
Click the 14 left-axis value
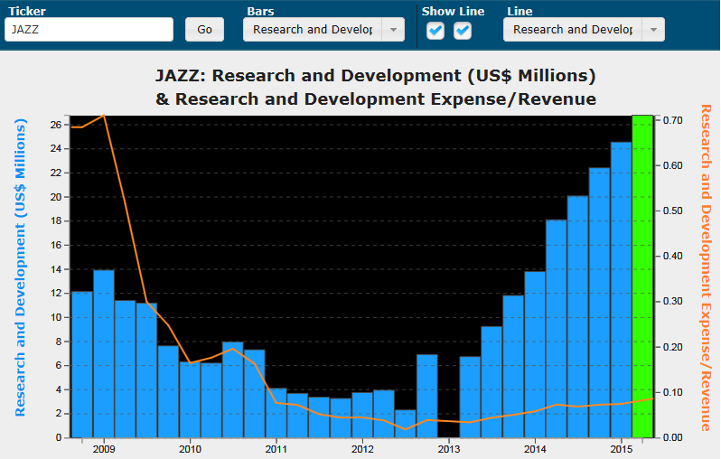coord(56,269)
